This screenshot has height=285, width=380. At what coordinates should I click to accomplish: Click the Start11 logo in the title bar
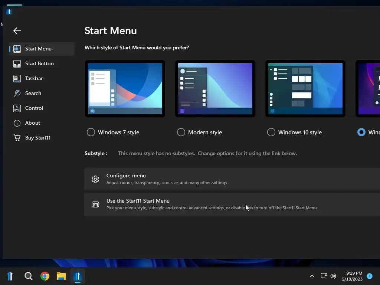[x=9, y=12]
